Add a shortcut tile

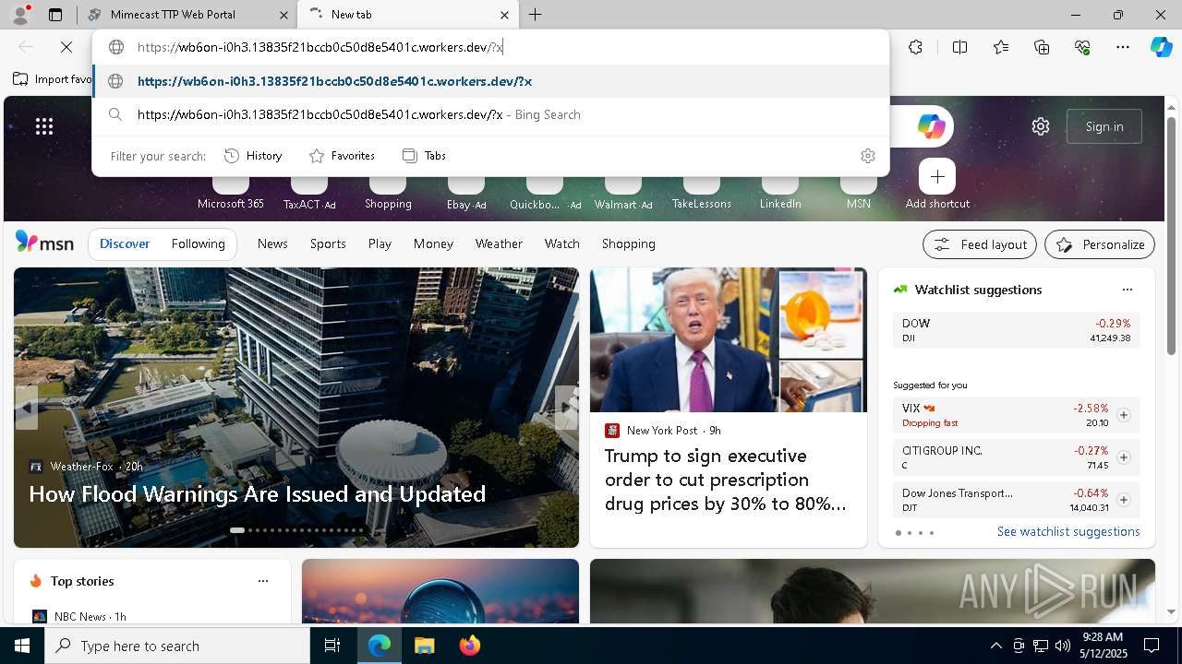[x=937, y=184]
